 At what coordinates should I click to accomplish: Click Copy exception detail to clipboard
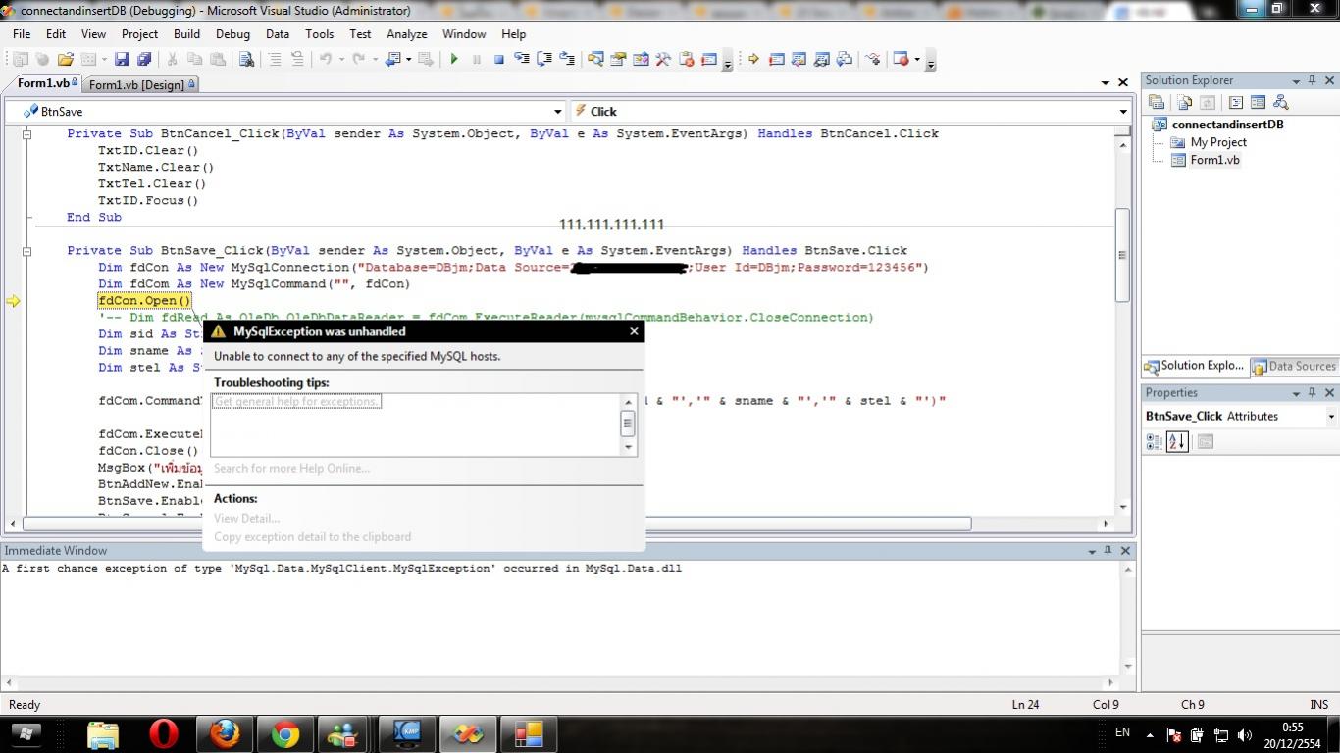[x=312, y=536]
